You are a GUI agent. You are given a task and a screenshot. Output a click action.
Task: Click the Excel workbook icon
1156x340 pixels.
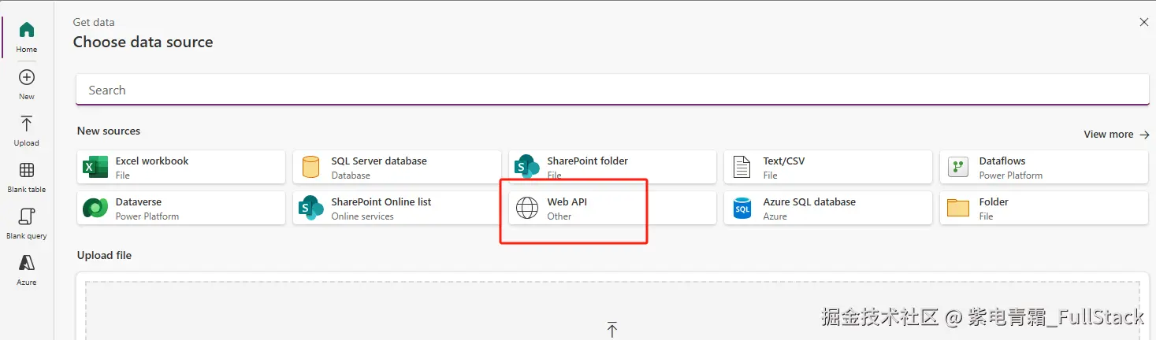[95, 167]
